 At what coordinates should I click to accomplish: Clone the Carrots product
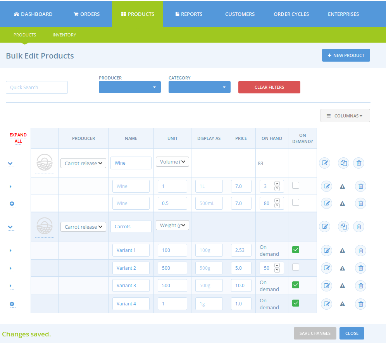[343, 226]
